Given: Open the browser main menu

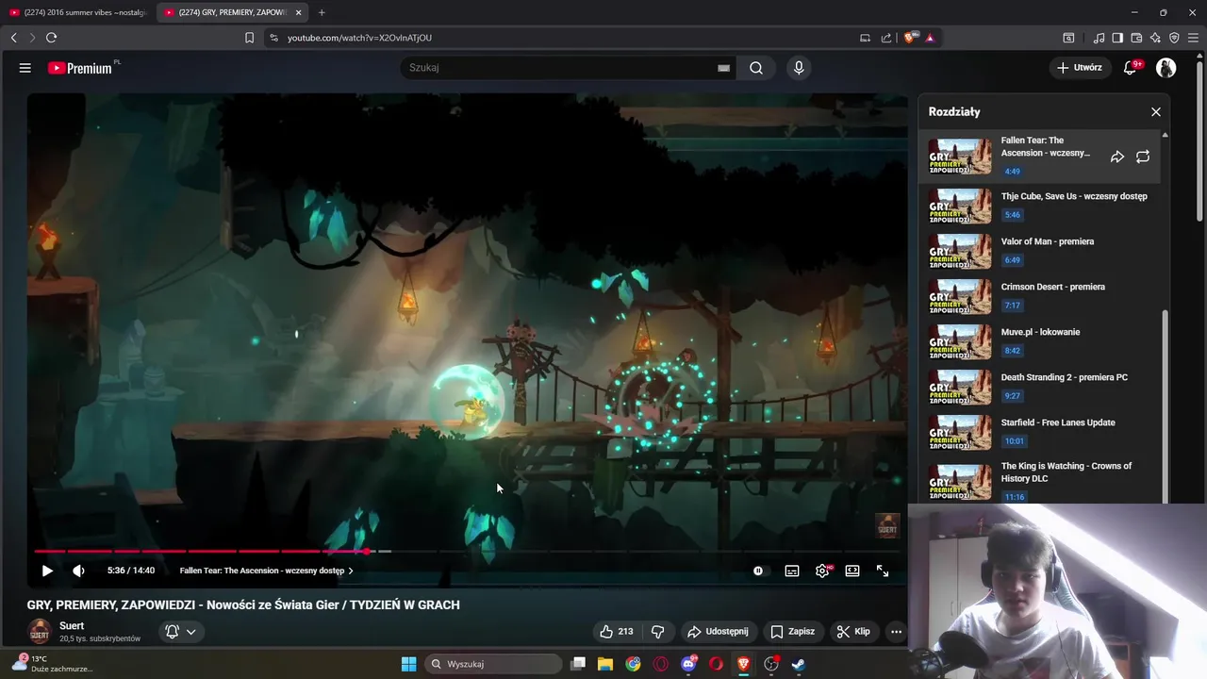Looking at the screenshot, I should click(x=1193, y=38).
